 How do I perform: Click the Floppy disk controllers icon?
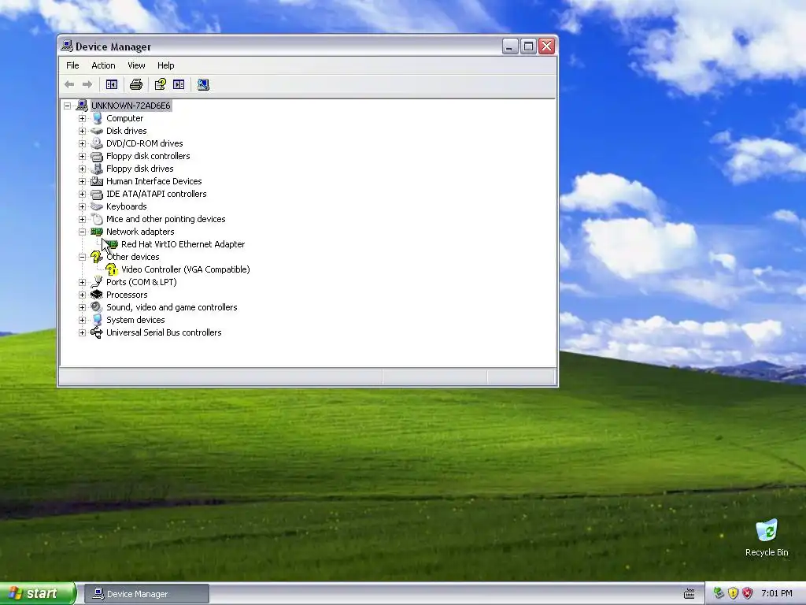(x=97, y=156)
